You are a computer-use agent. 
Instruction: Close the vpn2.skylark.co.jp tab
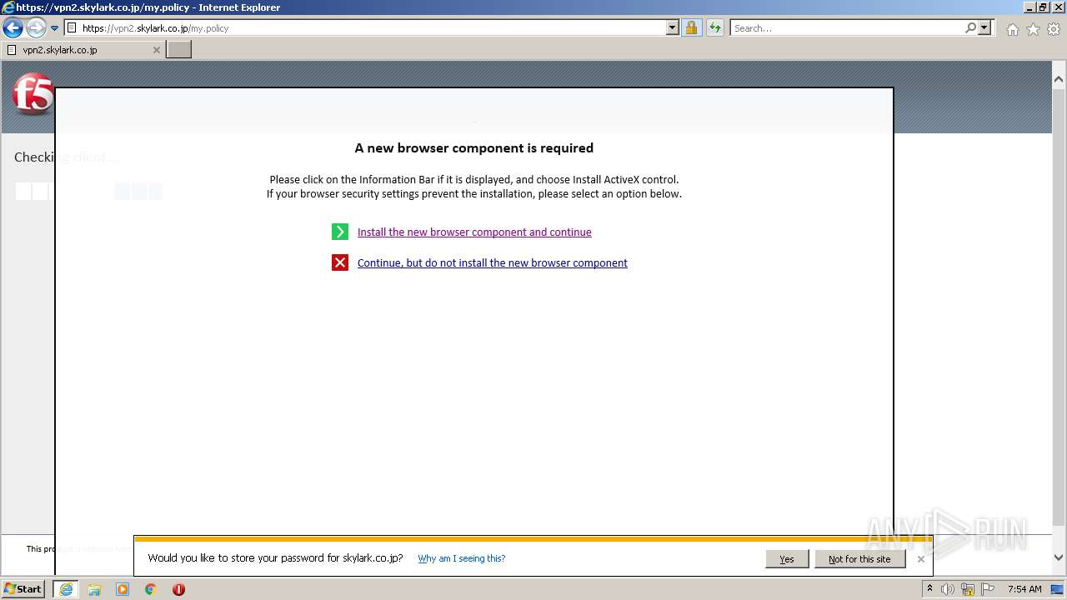tap(156, 50)
